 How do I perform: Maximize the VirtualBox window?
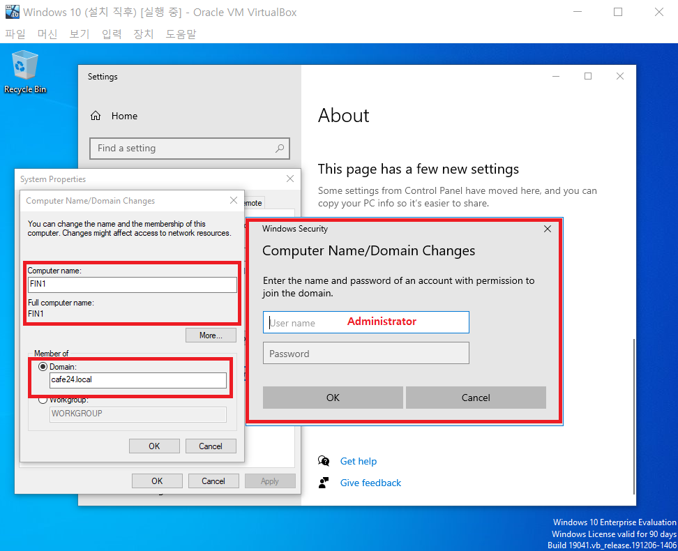[x=618, y=12]
